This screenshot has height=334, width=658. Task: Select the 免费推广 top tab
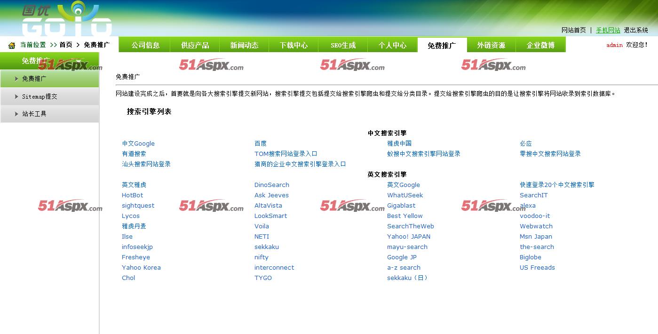[442, 45]
